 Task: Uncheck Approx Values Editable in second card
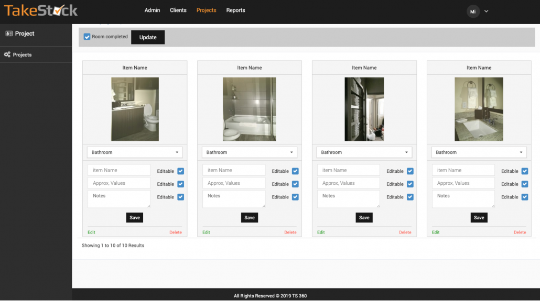[x=295, y=184]
